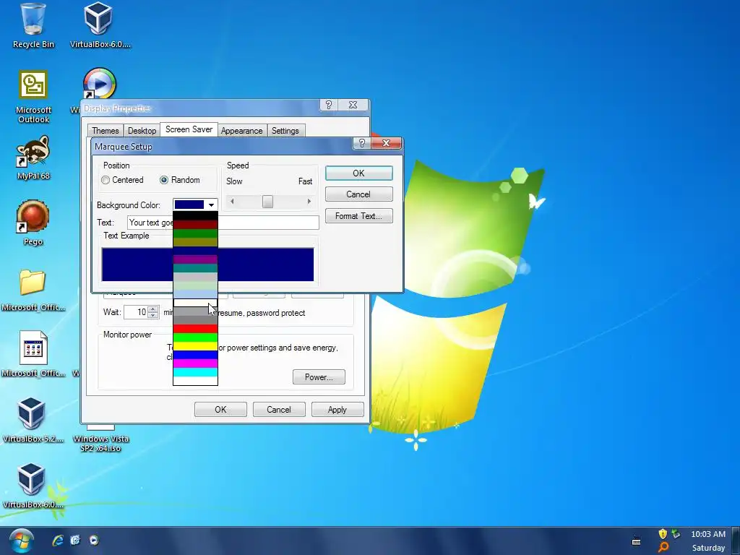Confirm Marquee Setup with OK

click(358, 173)
